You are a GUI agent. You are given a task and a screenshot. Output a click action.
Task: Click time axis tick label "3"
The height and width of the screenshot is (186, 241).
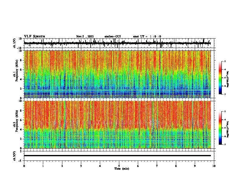point(81,166)
